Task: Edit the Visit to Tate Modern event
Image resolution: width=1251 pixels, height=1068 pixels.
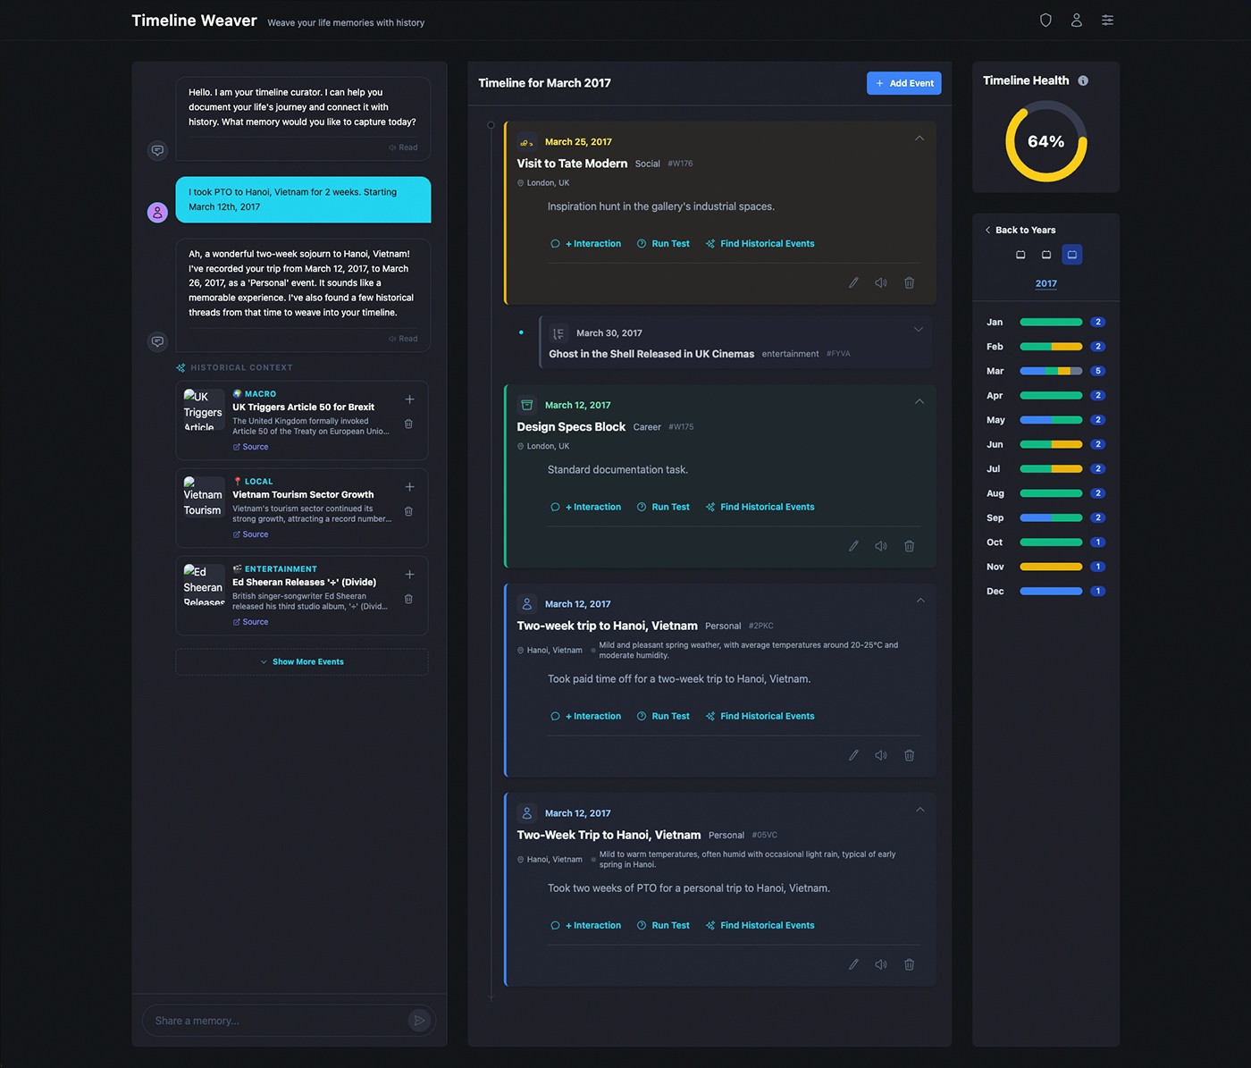Action: [853, 282]
